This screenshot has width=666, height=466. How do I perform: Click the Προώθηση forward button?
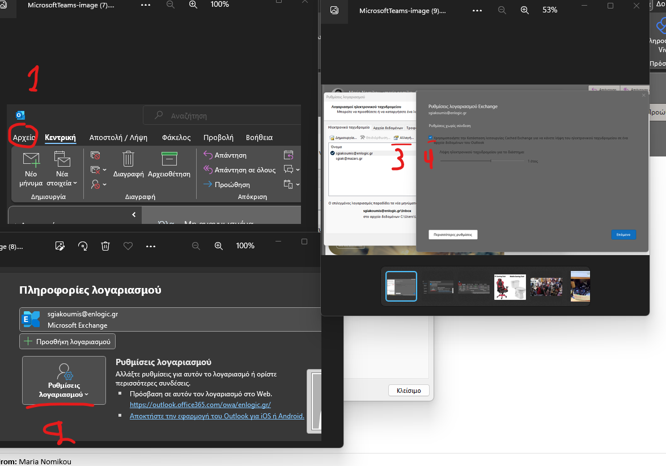pyautogui.click(x=226, y=184)
